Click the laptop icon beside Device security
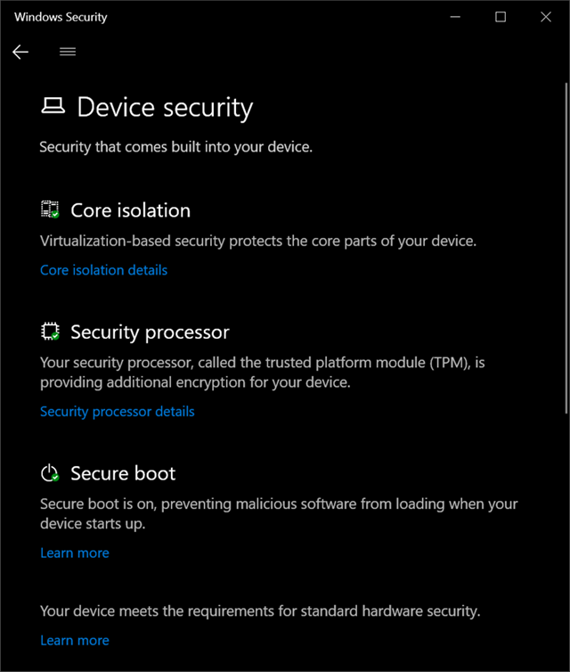The width and height of the screenshot is (570, 672). (x=53, y=105)
